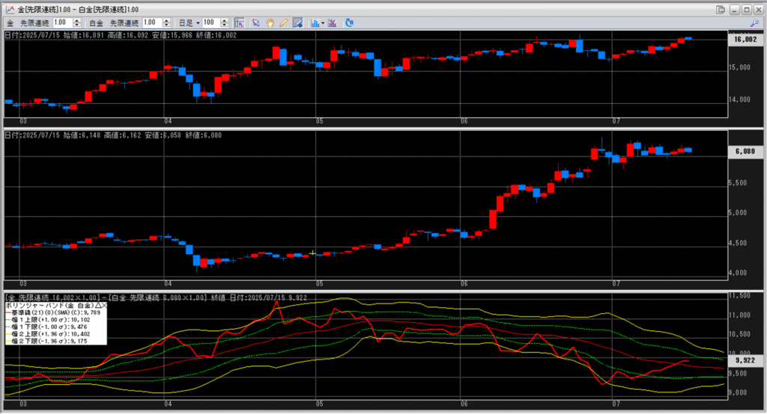Toggle the highlighted trendline drawing tool
This screenshot has width=767, height=414.
click(x=298, y=22)
